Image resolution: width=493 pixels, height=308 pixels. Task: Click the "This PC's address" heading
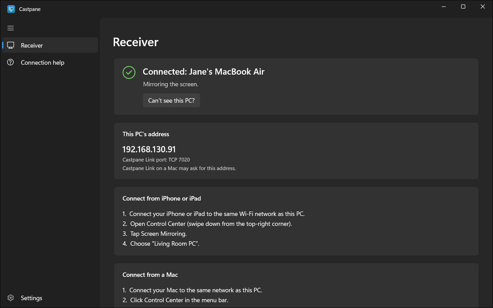tap(146, 134)
